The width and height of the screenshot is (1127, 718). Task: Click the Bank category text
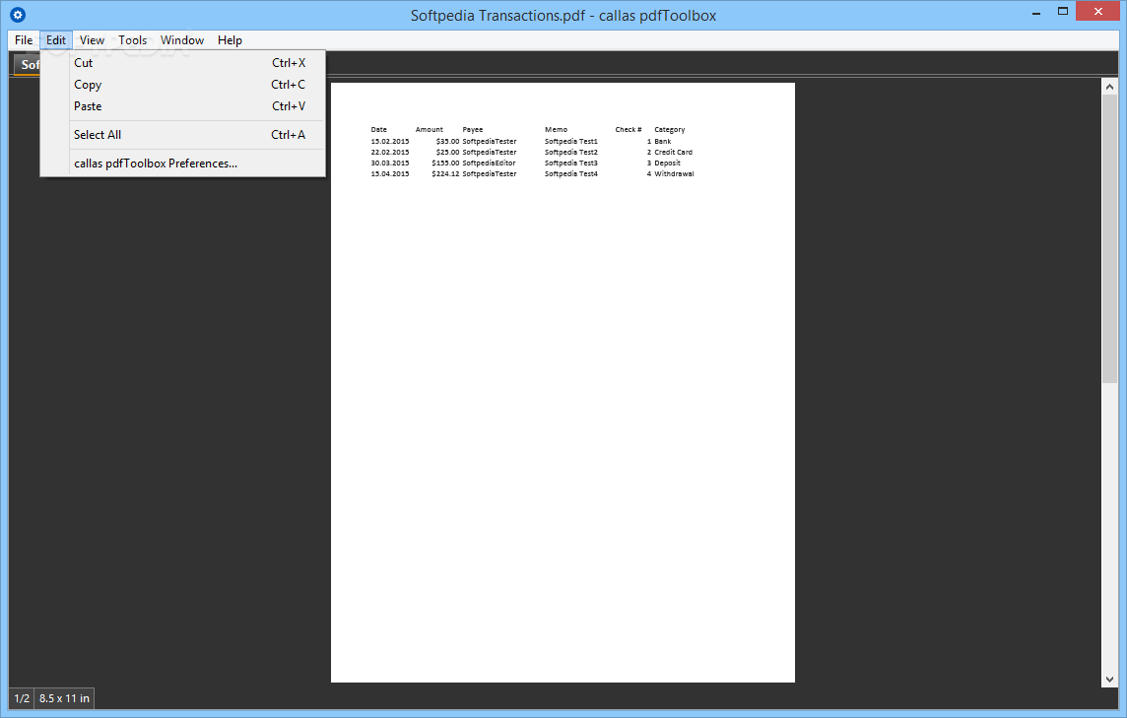(x=663, y=142)
